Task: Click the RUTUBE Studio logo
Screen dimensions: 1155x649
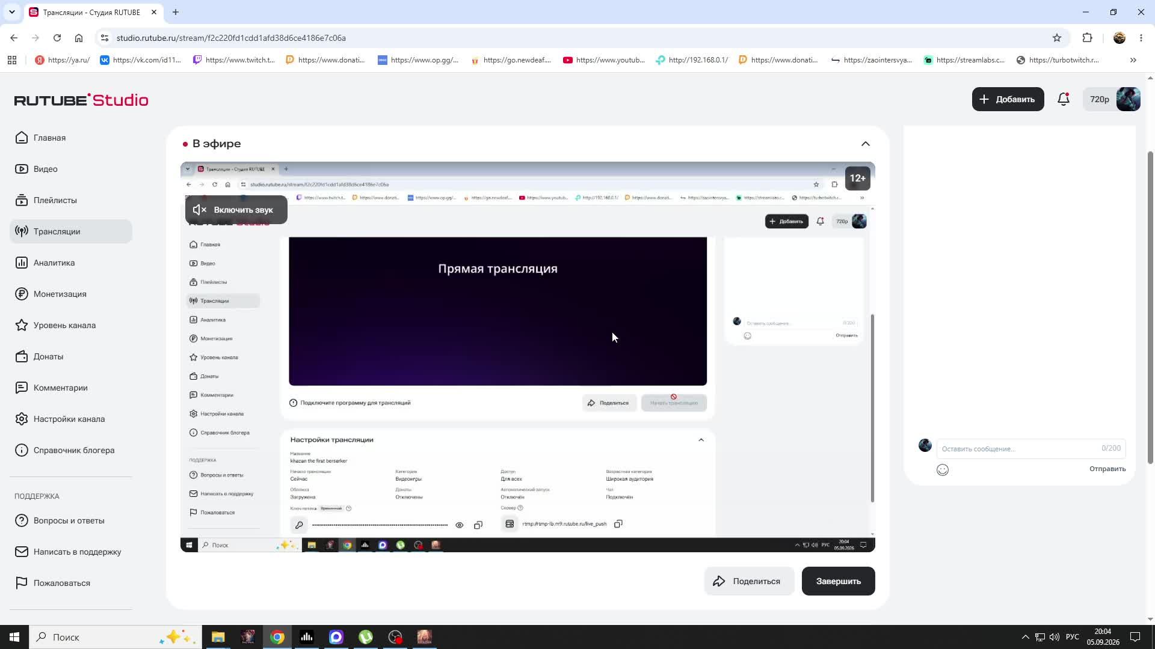Action: click(x=81, y=100)
